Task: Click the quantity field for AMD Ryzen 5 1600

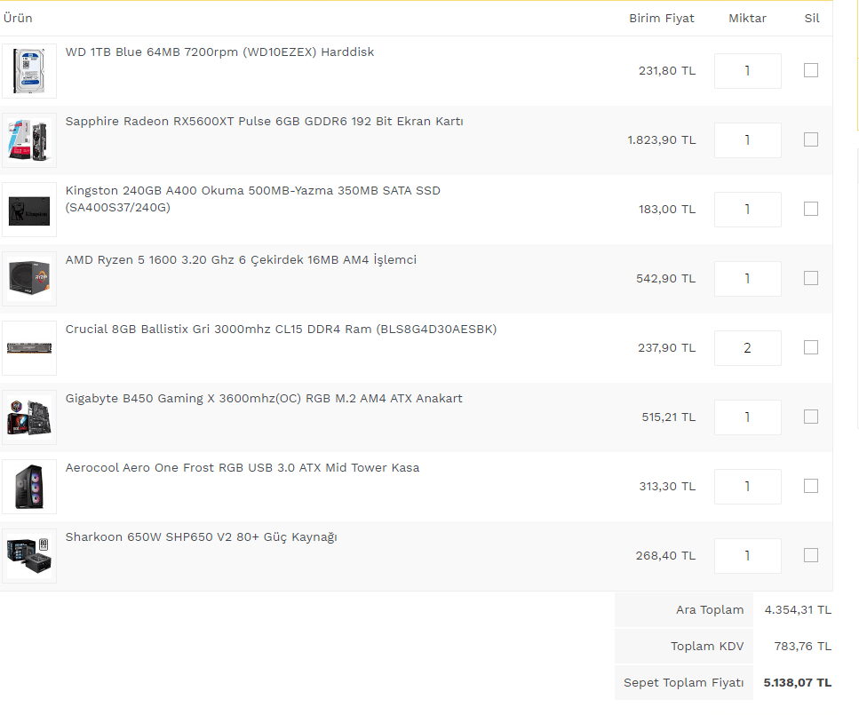Action: pyautogui.click(x=747, y=279)
